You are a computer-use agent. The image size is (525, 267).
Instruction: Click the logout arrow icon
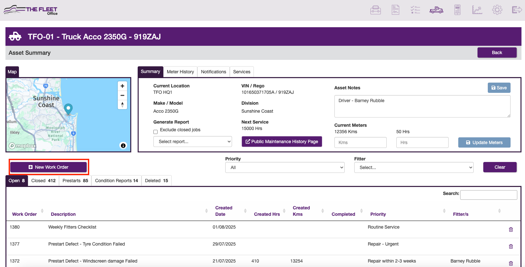click(x=517, y=10)
